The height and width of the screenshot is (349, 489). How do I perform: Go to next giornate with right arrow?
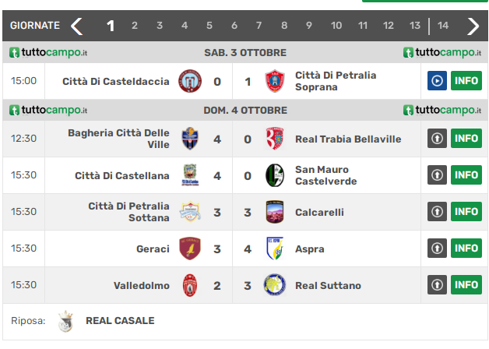point(473,26)
